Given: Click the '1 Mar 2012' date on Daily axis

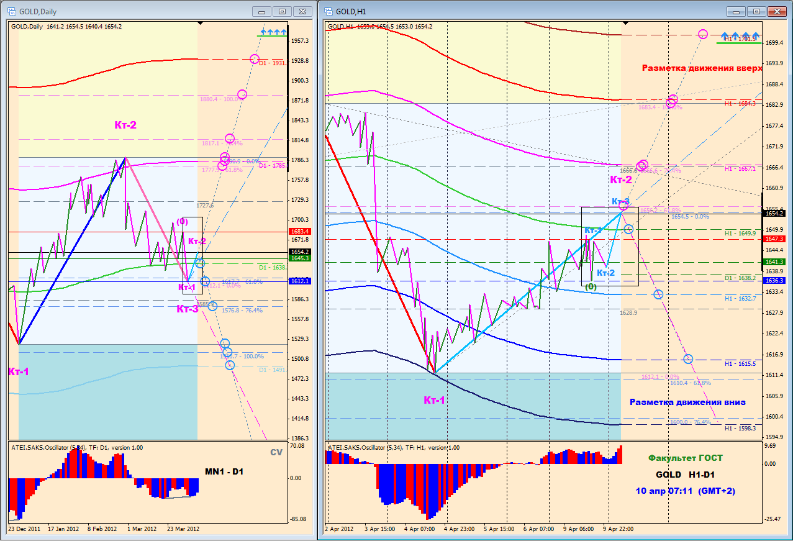Looking at the screenshot, I should pyautogui.click(x=142, y=529).
